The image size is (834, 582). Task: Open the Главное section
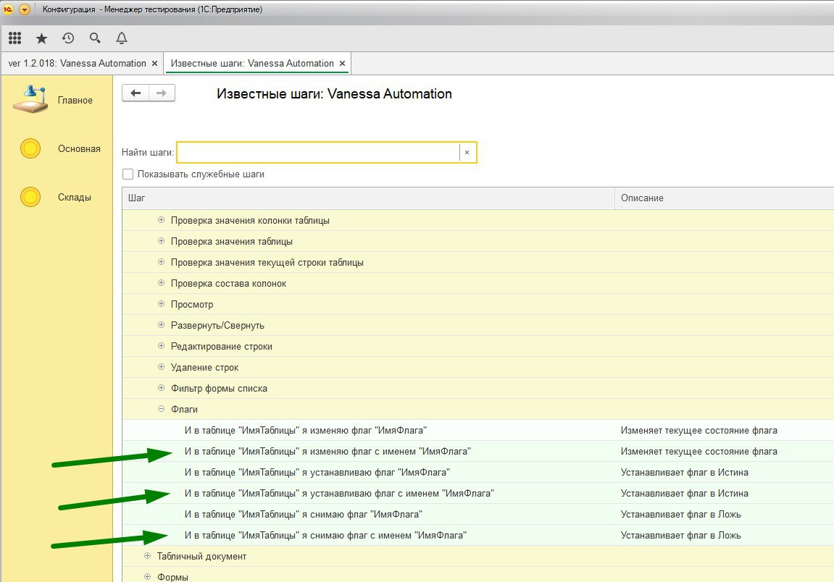(x=75, y=100)
